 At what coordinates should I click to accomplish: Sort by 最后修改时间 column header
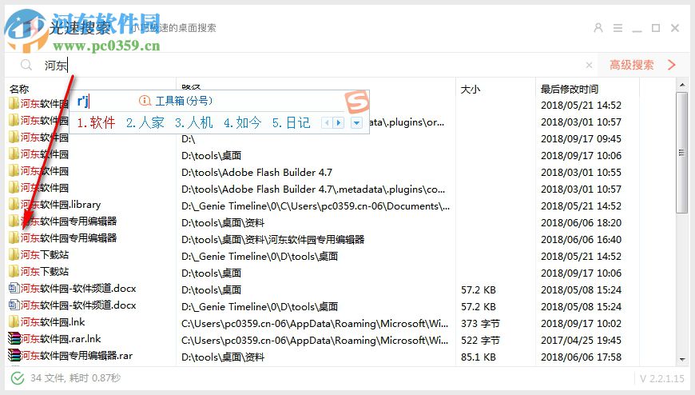coord(570,90)
